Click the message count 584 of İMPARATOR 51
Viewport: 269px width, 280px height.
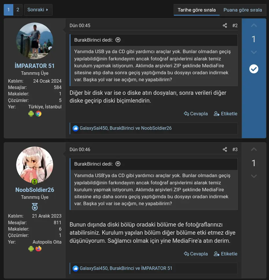tap(58, 88)
